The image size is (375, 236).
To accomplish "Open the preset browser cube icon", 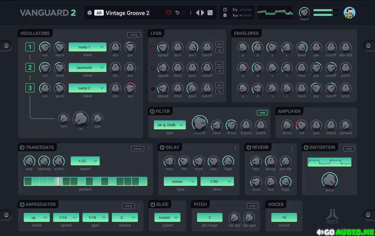I will (90, 13).
